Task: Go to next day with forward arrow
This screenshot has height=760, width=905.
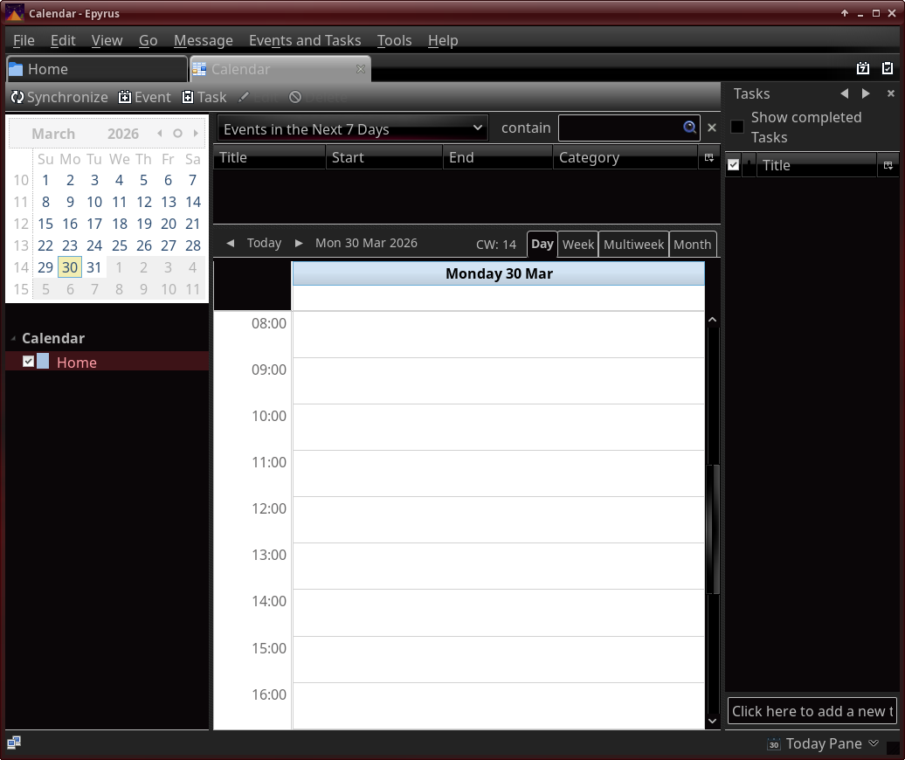Action: pos(299,243)
